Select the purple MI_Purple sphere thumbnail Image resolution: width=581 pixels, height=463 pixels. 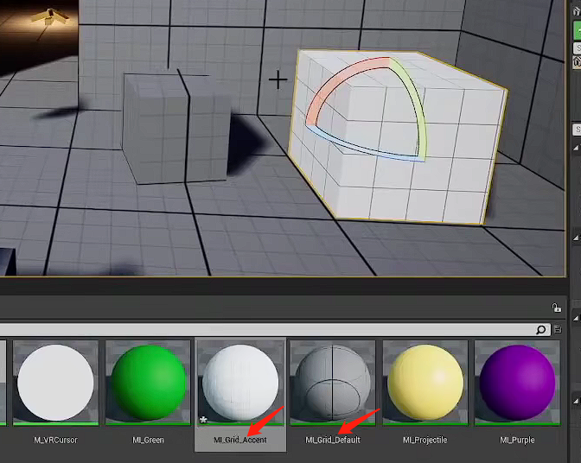coord(517,383)
